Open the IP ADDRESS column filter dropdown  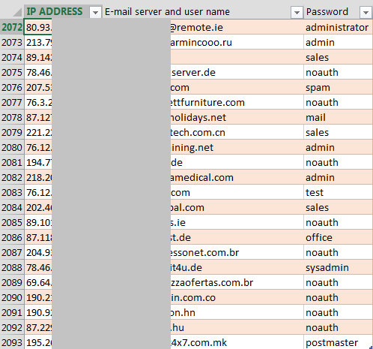click(x=95, y=12)
